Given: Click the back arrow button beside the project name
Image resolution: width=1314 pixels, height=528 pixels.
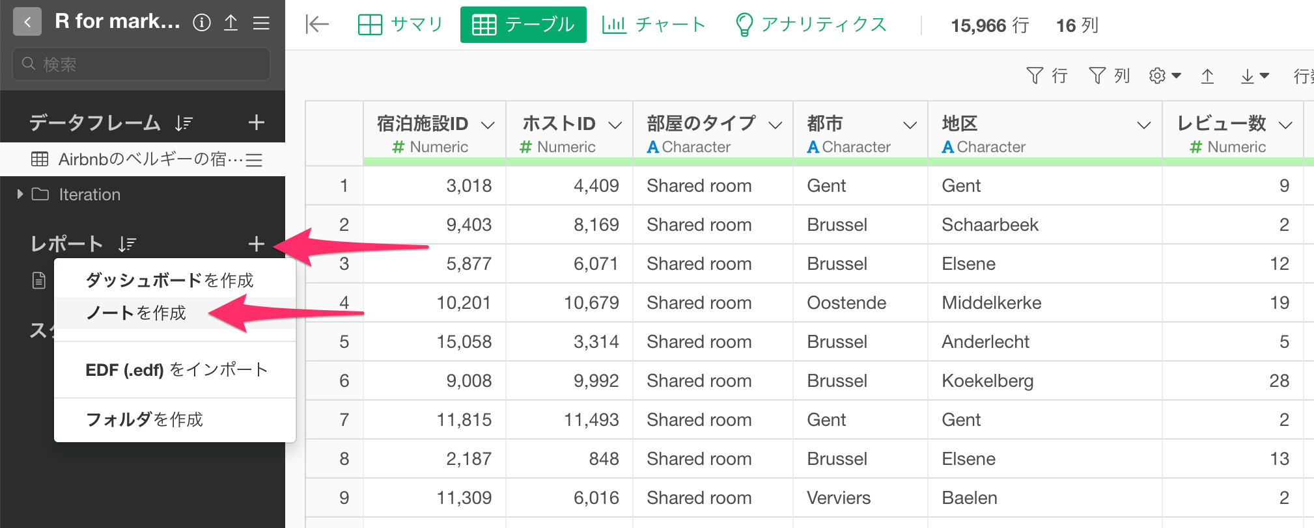Looking at the screenshot, I should tap(27, 22).
